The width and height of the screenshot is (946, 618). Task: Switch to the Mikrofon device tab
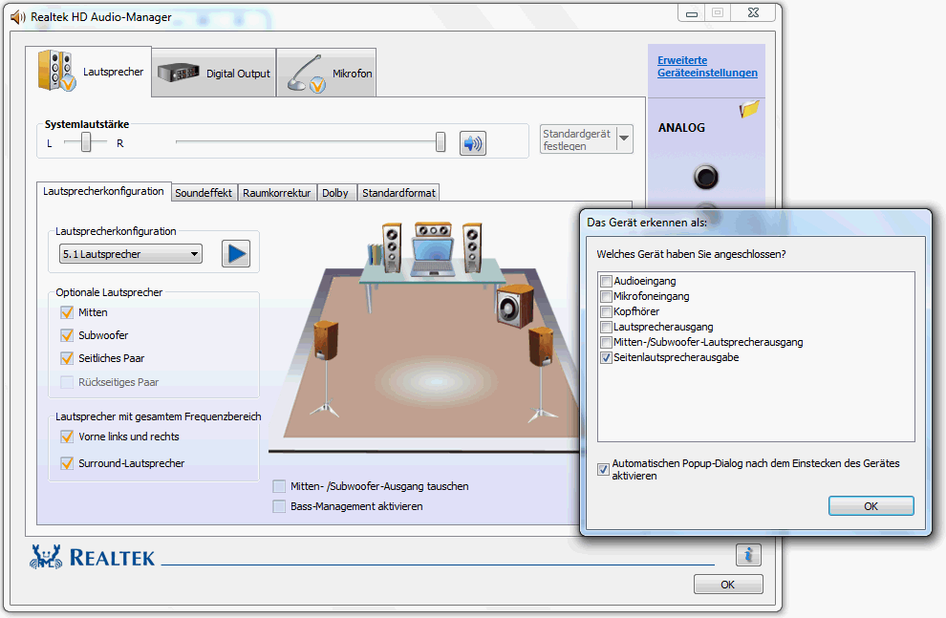point(327,73)
